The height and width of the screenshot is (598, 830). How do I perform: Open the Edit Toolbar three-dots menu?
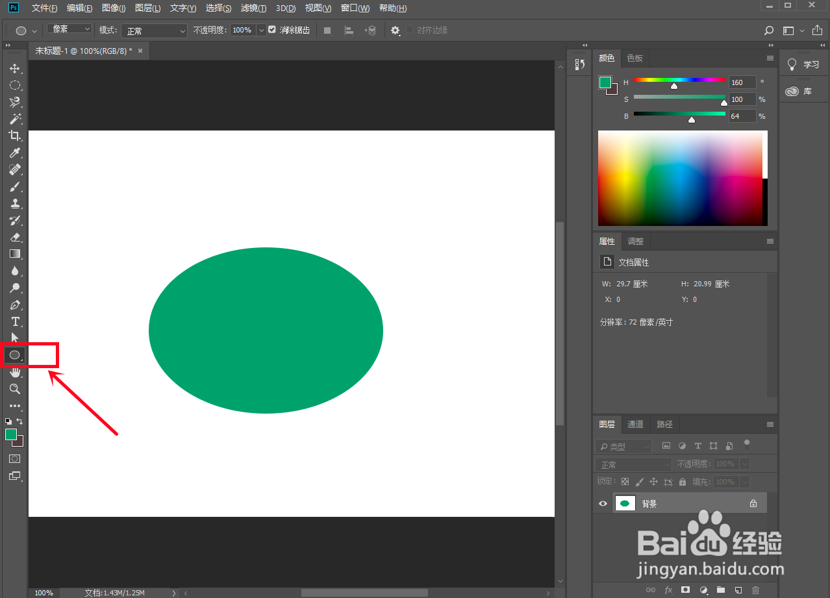(x=14, y=406)
